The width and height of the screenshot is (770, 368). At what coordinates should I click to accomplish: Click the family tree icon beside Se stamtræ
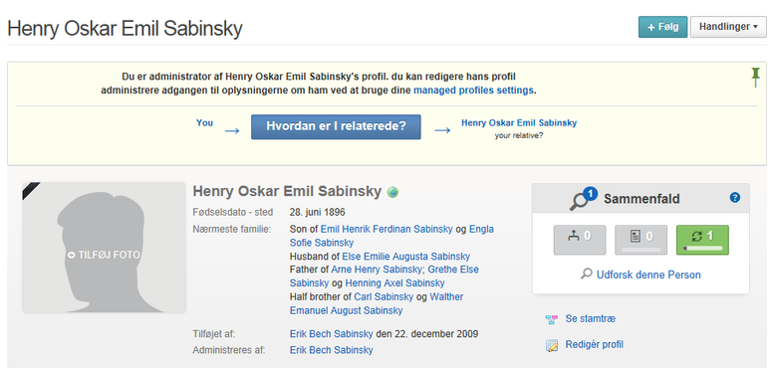coord(552,319)
